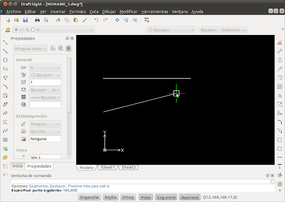The image size is (285, 202).
Task: Activate the Pan tool
Action: [x=117, y=20]
